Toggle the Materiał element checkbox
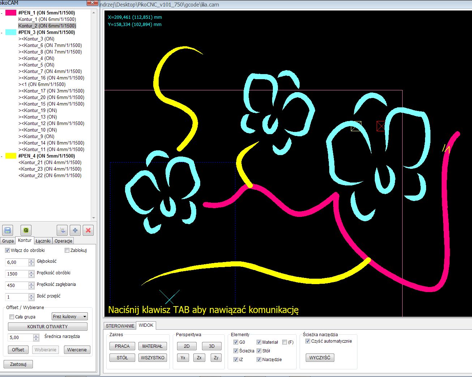The image size is (472, 377). click(259, 342)
